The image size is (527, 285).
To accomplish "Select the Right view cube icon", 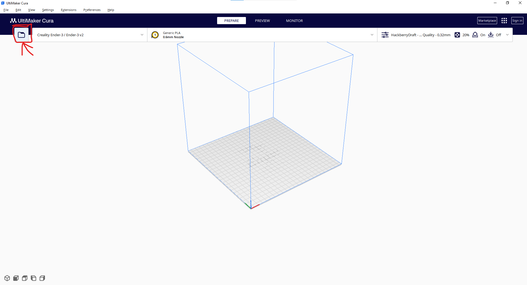I will pyautogui.click(x=42, y=278).
